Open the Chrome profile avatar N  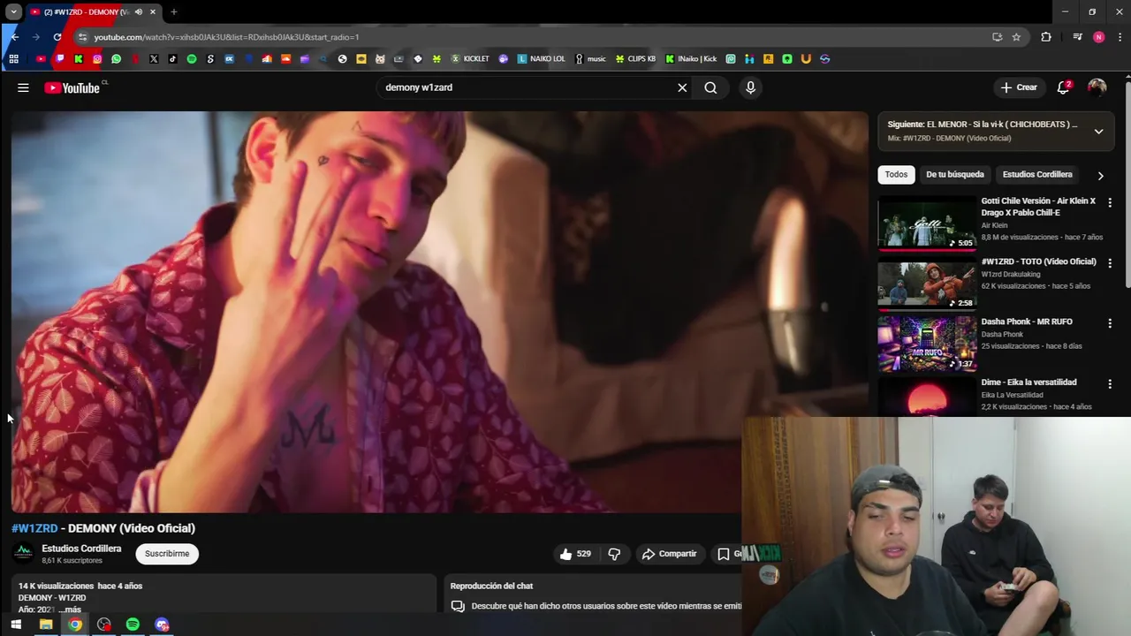coord(1098,37)
